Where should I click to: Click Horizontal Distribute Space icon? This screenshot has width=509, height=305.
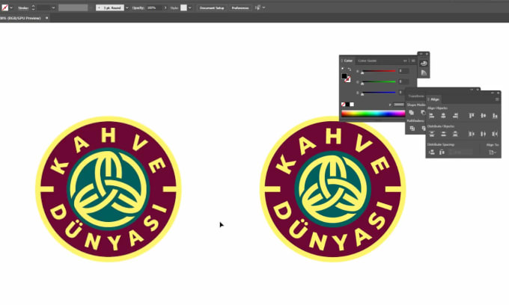point(442,152)
